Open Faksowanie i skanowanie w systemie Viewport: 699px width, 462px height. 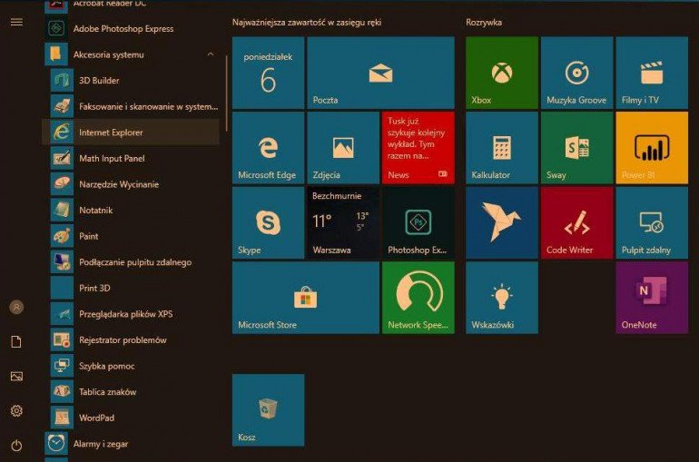[x=132, y=106]
